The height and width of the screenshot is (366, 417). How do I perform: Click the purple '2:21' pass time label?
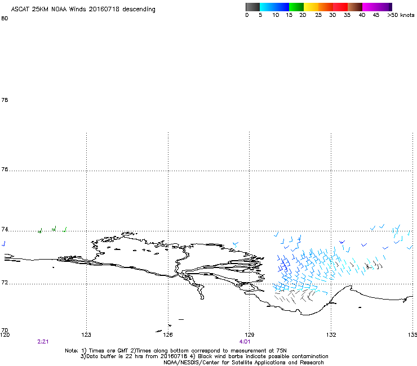[43, 342]
